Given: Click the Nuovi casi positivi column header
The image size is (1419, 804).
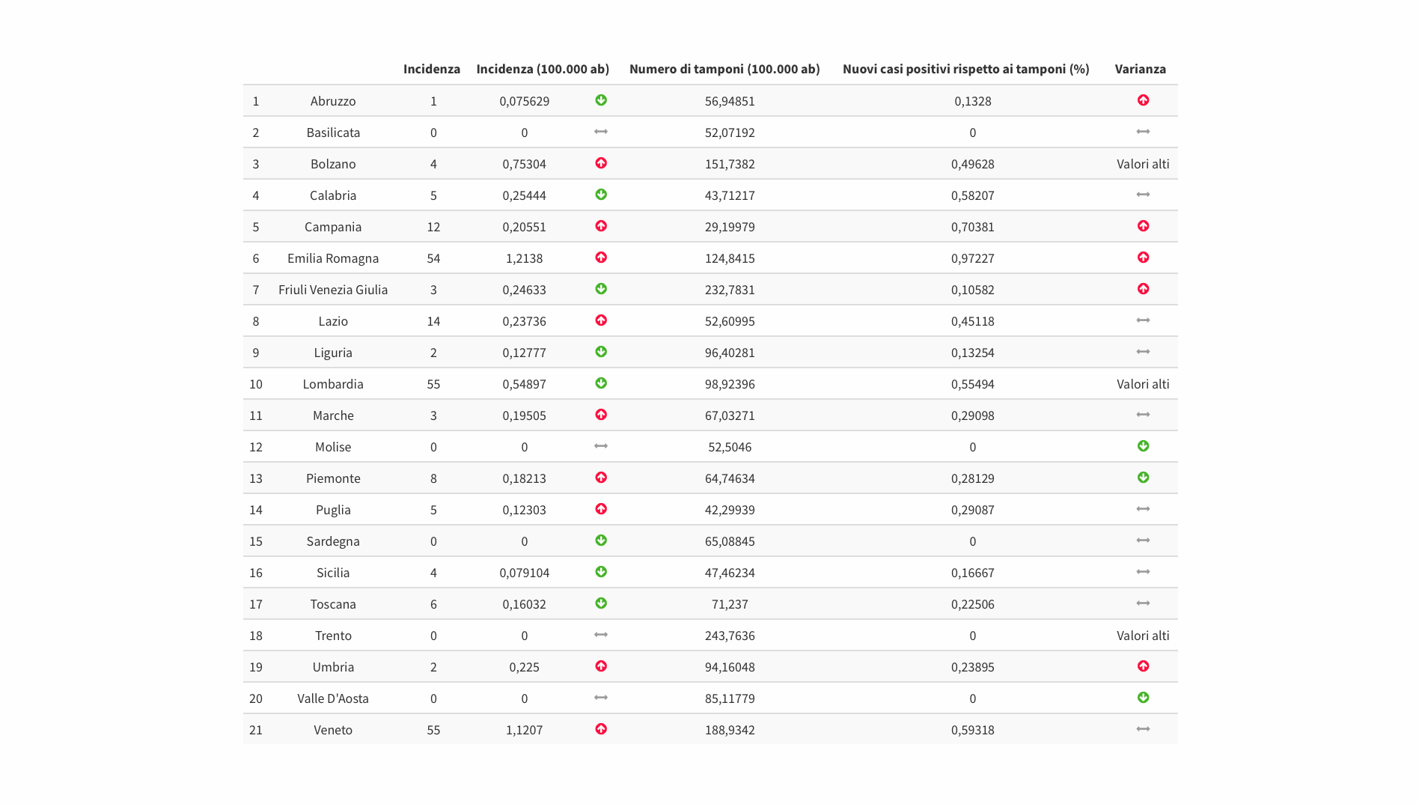Looking at the screenshot, I should point(965,69).
